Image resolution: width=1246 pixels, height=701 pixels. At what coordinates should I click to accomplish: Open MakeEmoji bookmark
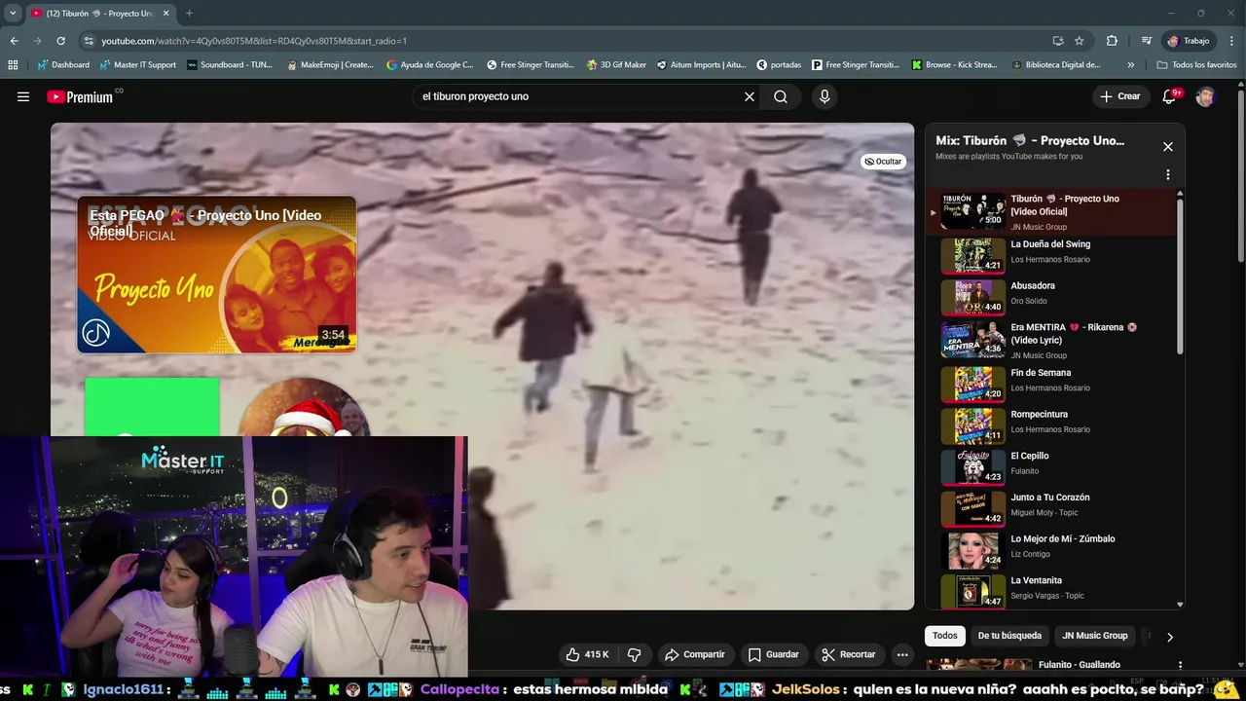tap(330, 65)
